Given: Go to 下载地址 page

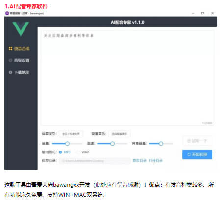Looking at the screenshot, I should click(20, 72).
